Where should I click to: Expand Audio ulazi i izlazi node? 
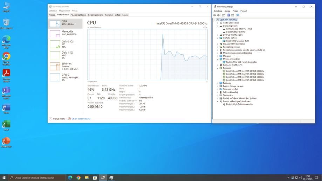click(x=218, y=23)
